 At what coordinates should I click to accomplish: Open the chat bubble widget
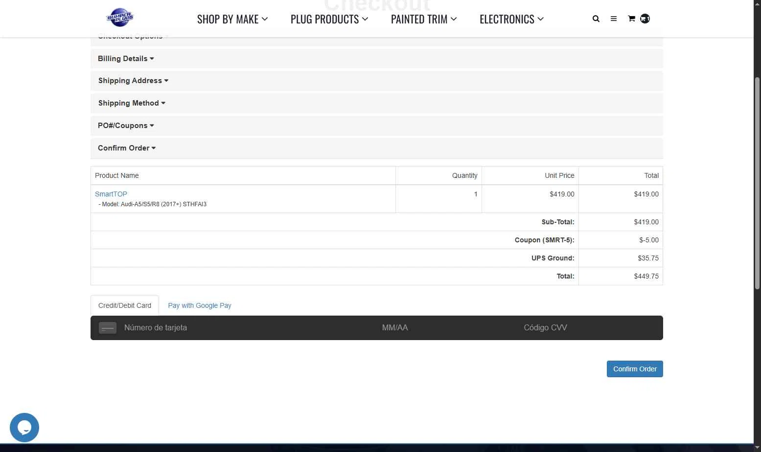click(24, 428)
